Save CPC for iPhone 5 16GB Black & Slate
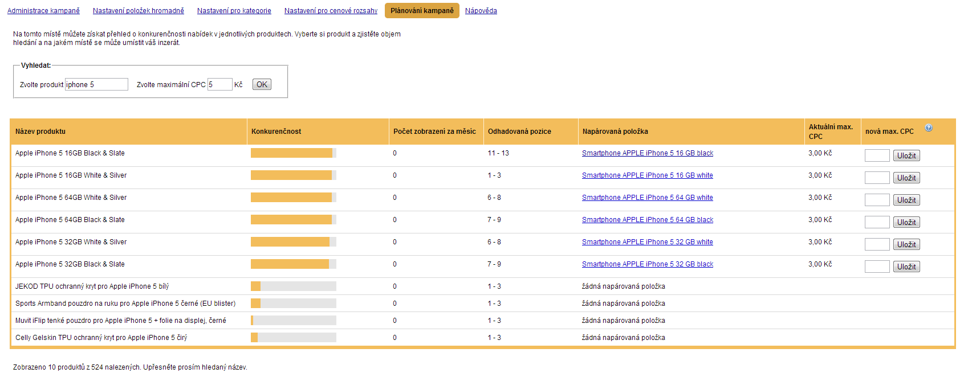Viewport: 968px width, 373px height. coord(906,155)
